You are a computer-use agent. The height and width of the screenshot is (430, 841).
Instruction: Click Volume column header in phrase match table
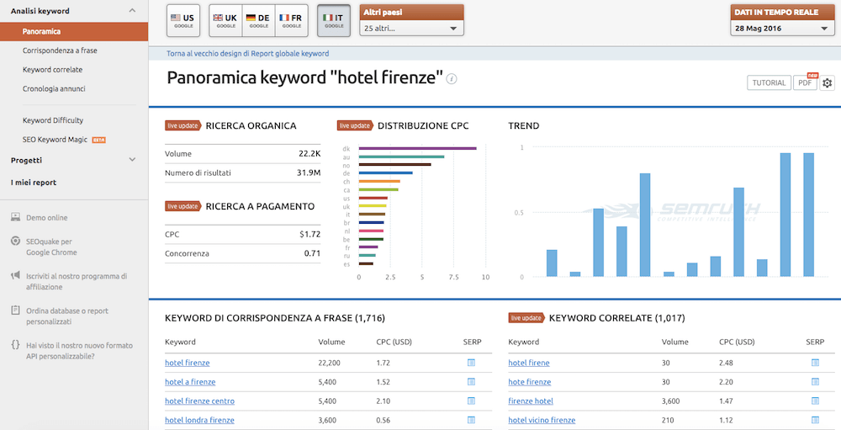(331, 342)
